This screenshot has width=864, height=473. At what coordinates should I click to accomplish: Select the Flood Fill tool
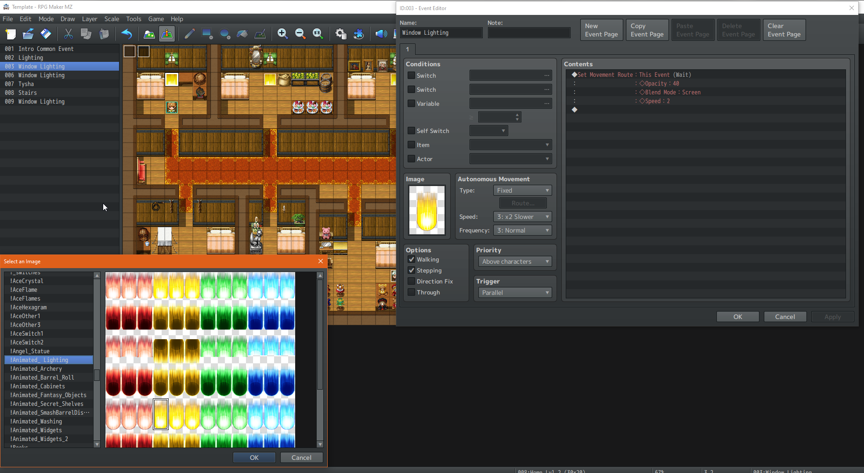pyautogui.click(x=242, y=34)
